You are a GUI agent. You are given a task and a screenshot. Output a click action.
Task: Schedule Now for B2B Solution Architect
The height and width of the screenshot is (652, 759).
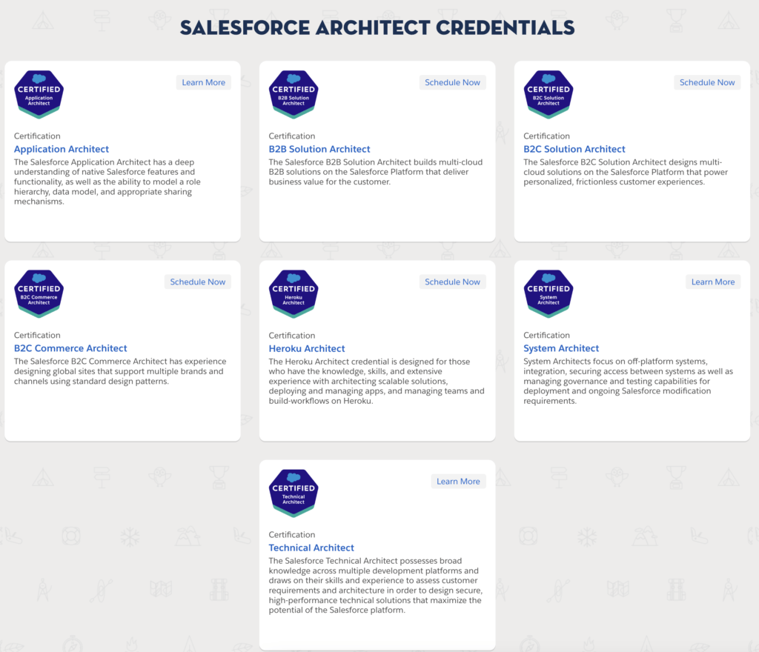(453, 83)
